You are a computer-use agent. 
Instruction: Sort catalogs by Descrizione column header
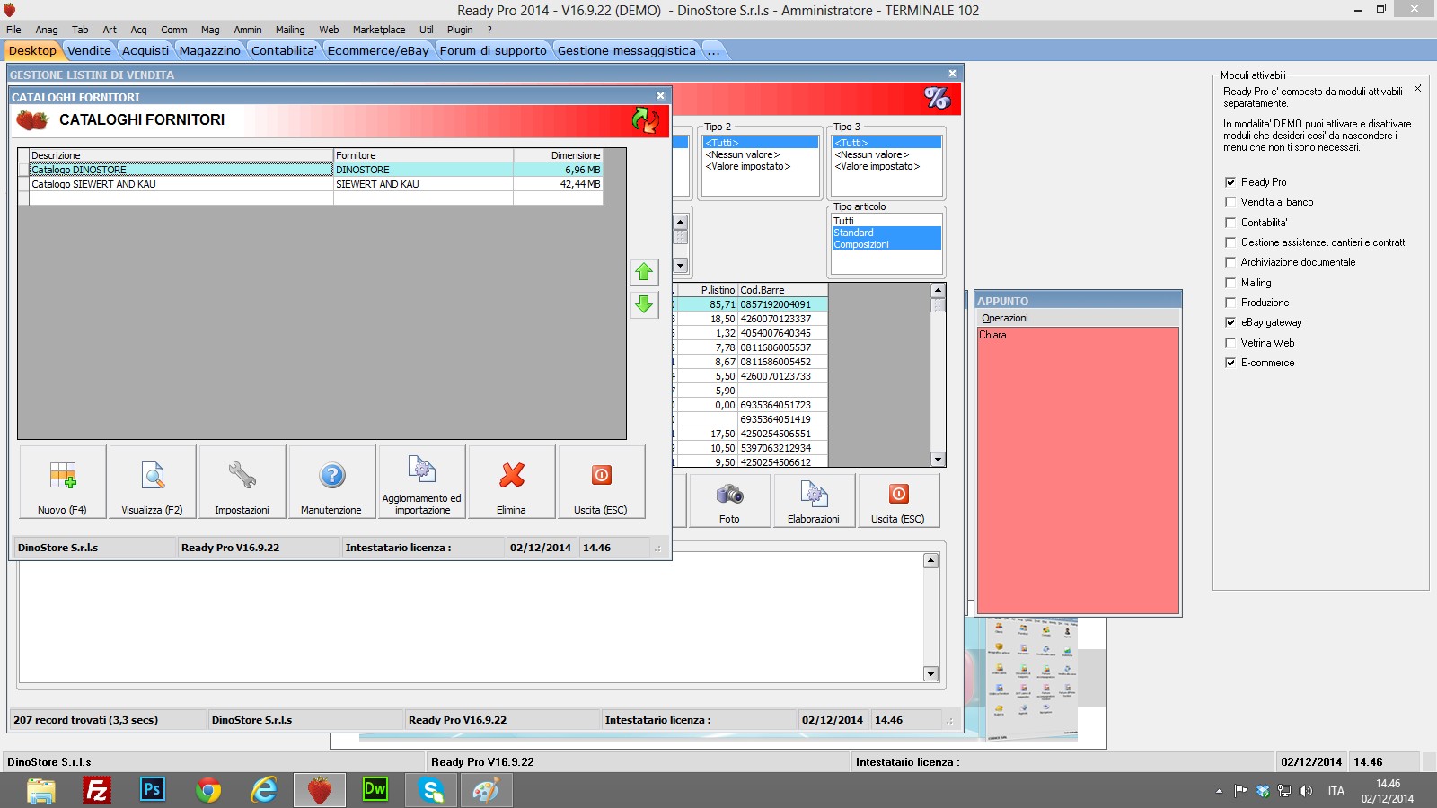tap(181, 155)
